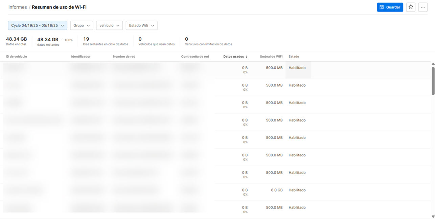Click the Guardar save button
The image size is (435, 219).
390,7
